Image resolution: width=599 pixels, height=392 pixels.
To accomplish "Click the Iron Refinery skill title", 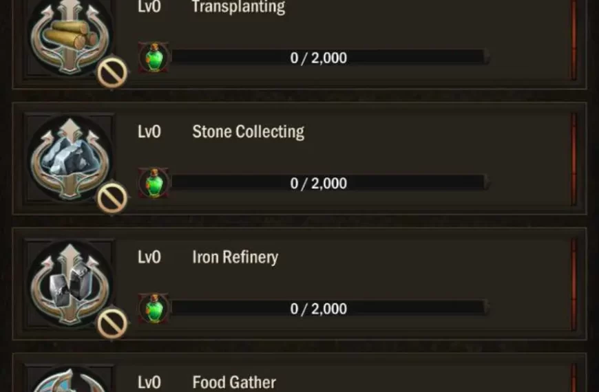I will click(x=235, y=257).
